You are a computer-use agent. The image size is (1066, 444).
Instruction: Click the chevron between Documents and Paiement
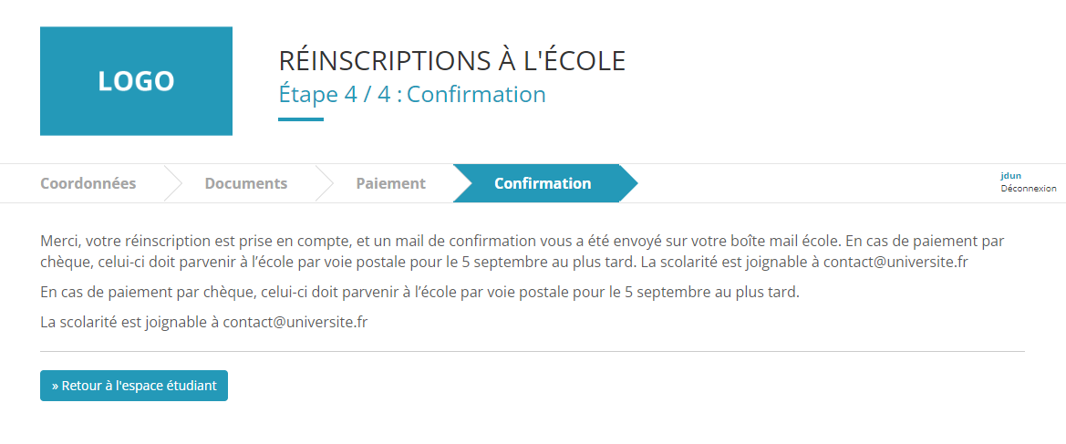coord(325,183)
